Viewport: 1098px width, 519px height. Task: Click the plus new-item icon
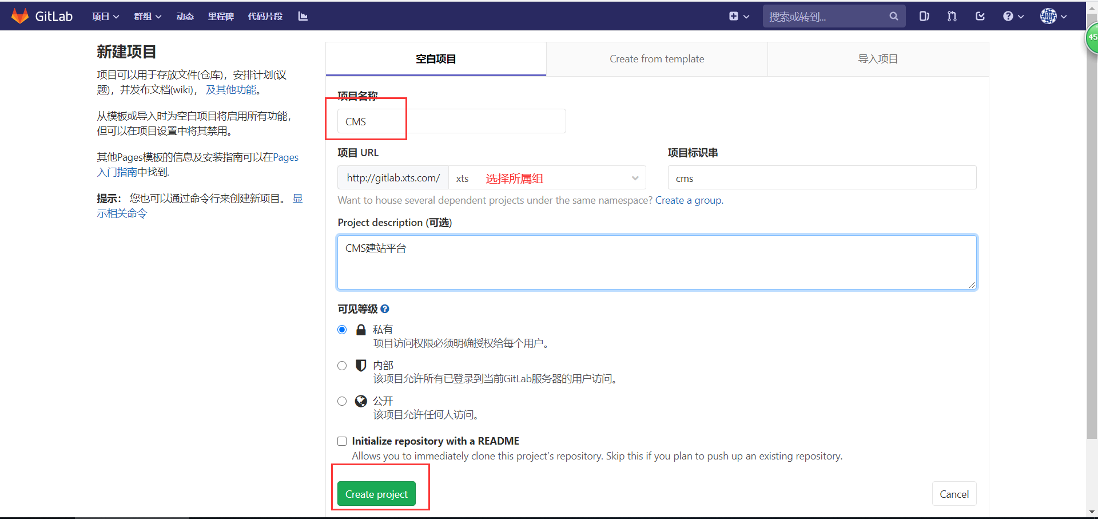click(734, 16)
